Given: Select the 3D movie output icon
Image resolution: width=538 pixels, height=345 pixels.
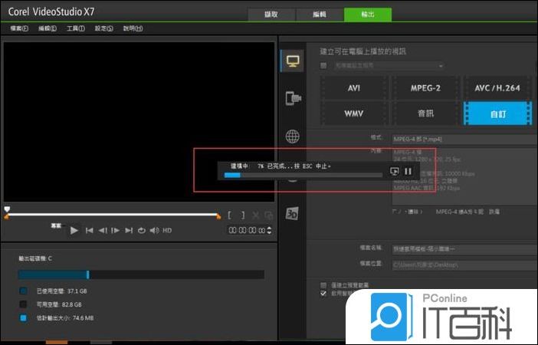Looking at the screenshot, I should [x=292, y=214].
